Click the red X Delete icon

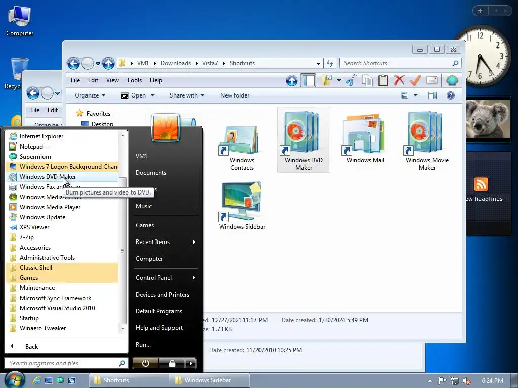click(399, 80)
